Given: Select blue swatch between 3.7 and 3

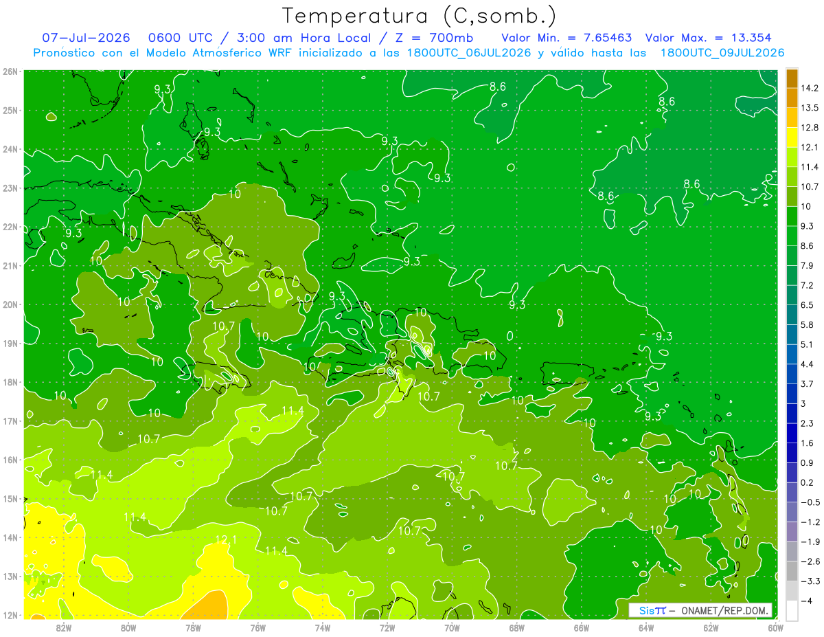Looking at the screenshot, I should [x=792, y=394].
